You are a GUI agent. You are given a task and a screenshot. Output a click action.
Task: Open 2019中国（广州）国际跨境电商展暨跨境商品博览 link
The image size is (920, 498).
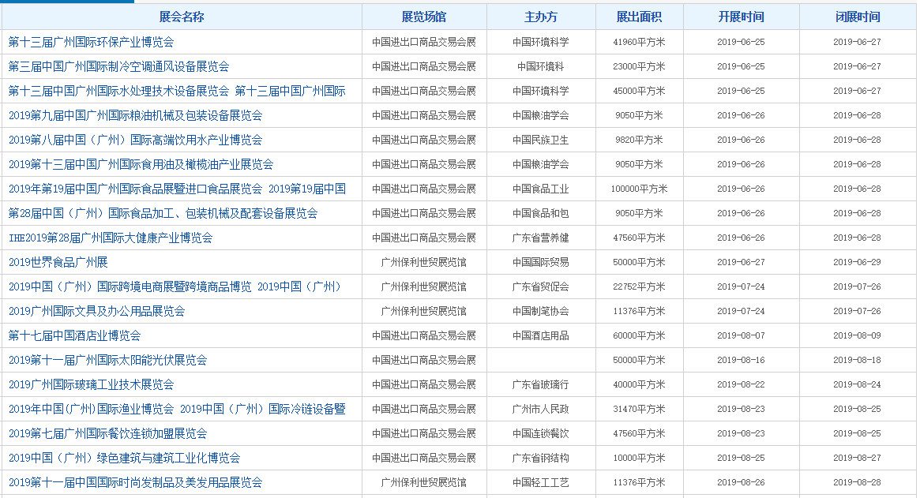tap(130, 286)
